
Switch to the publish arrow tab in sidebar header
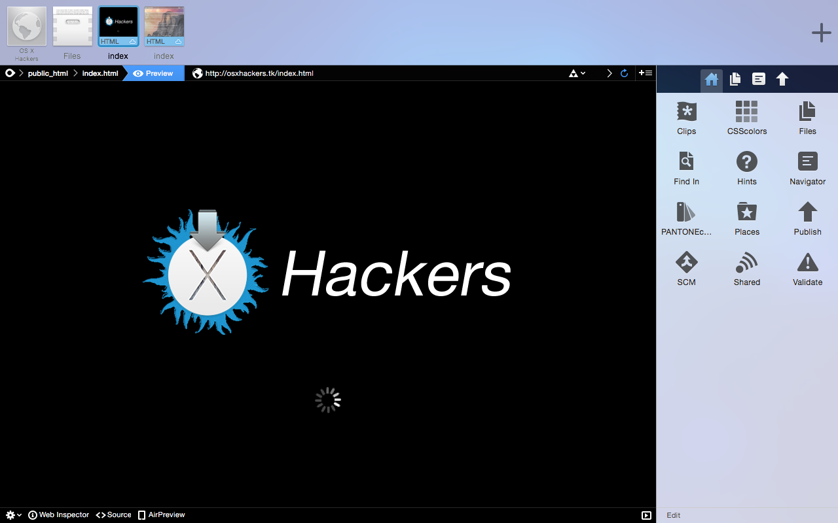tap(782, 80)
